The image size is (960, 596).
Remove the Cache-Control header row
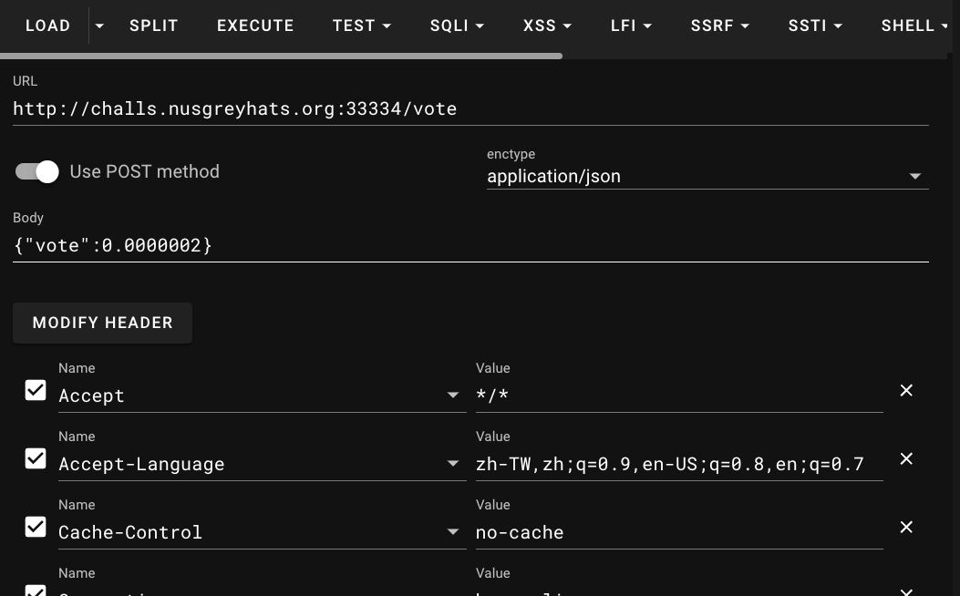[x=906, y=527]
